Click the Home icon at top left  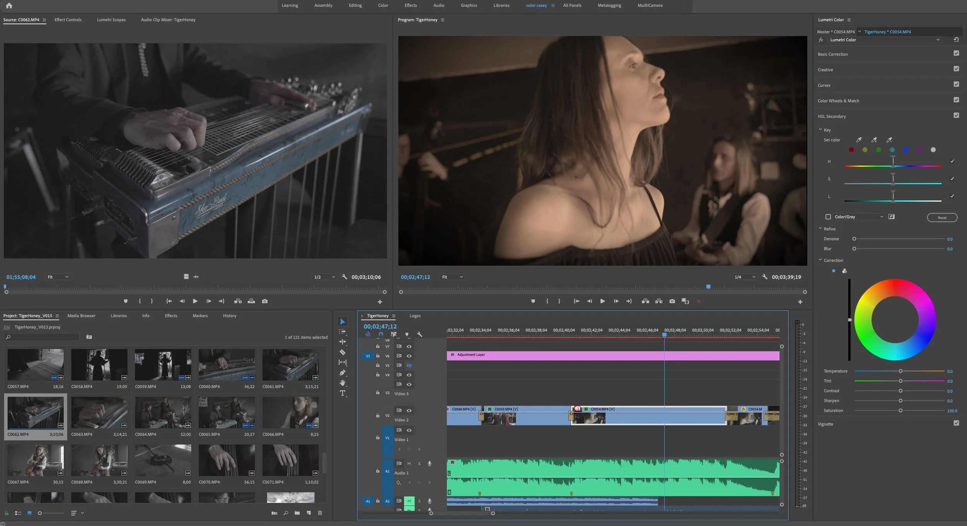[9, 5]
